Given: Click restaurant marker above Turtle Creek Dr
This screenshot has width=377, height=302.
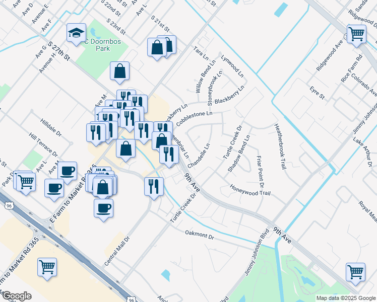Looking at the screenshot, I should 154,185.
